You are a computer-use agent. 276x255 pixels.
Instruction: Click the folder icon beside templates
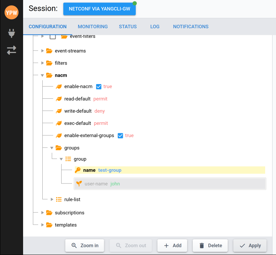[49, 225]
